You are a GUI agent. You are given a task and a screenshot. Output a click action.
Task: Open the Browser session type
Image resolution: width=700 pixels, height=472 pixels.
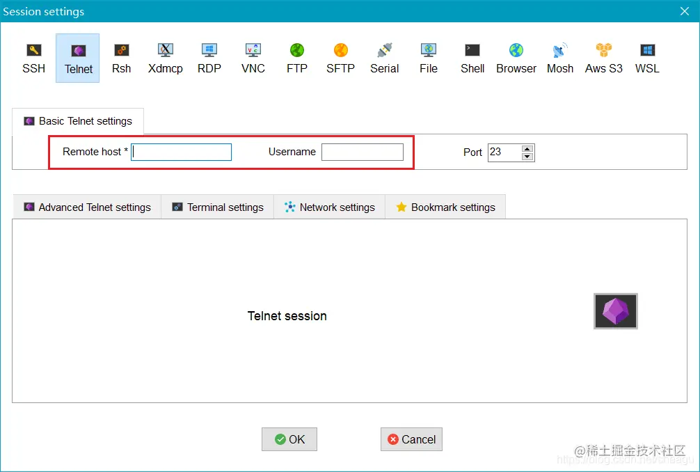pos(516,58)
